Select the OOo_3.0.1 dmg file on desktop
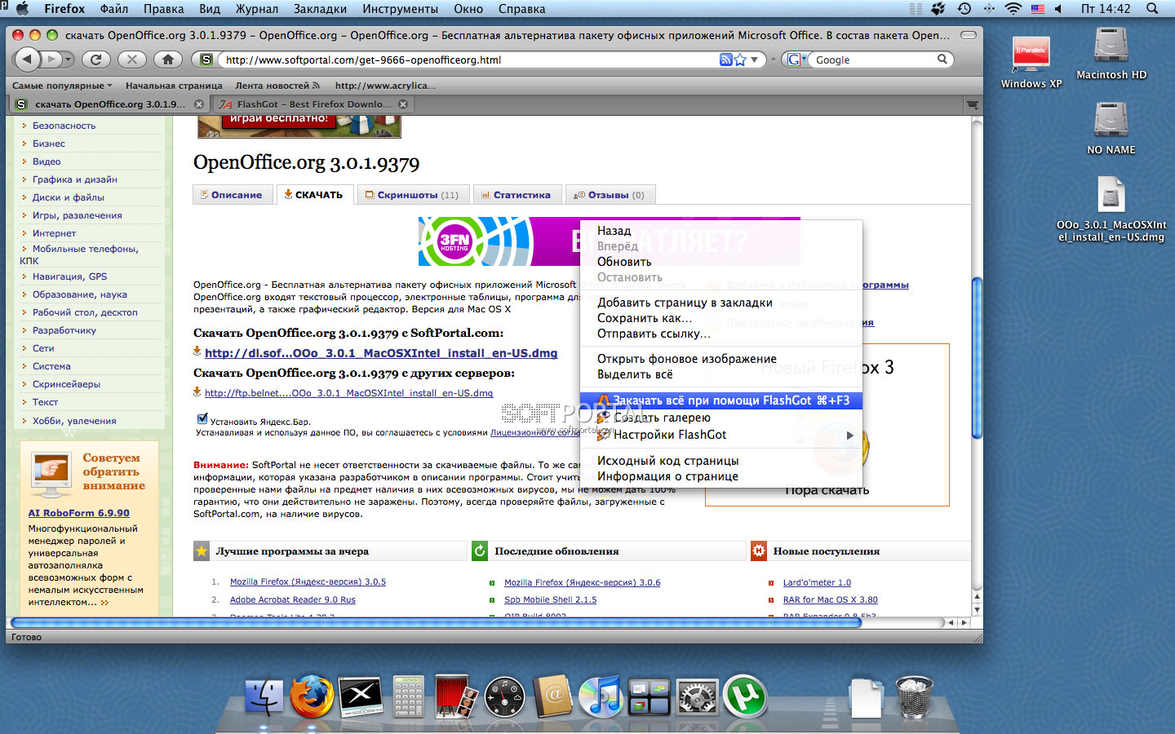1175x734 pixels. [1111, 210]
